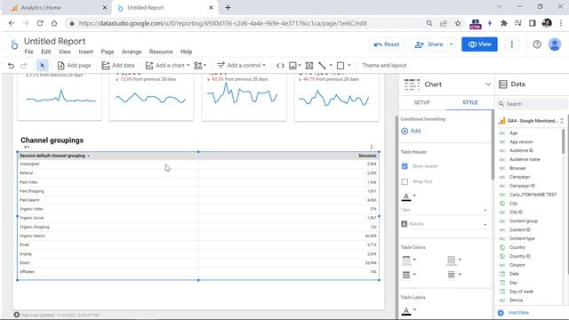Open Theme and layout
Screen dimensions: 569x320
click(384, 66)
